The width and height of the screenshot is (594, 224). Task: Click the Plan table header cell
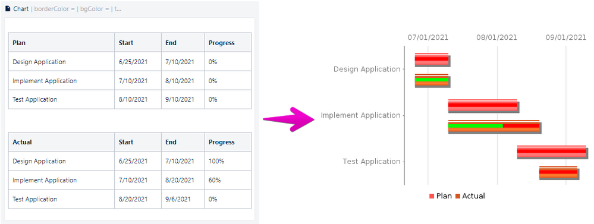[x=61, y=42]
